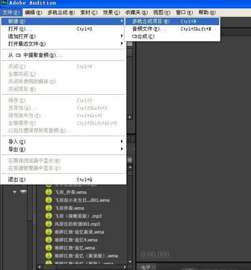This screenshot has height=270, width=251.
Task: Expand the 打开最近文件(R) submenu
Action: click(63, 44)
